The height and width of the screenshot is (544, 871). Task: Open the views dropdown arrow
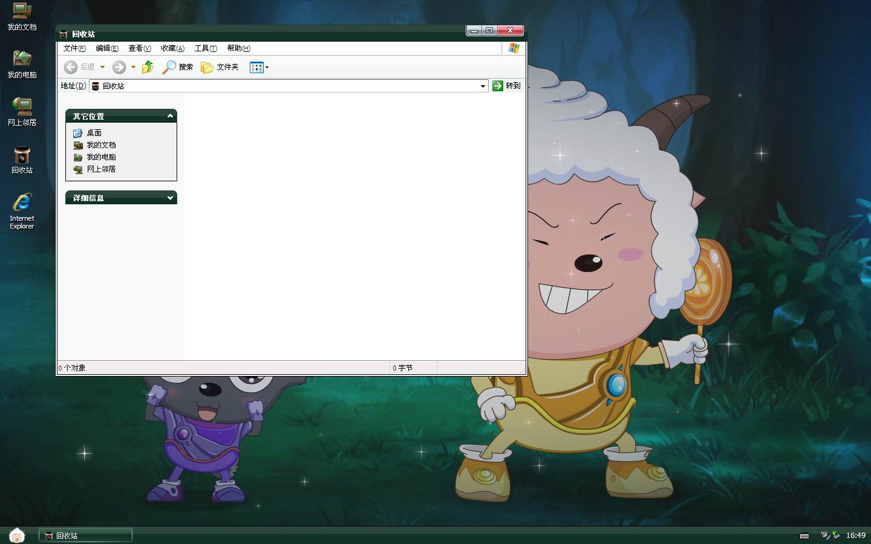[267, 67]
